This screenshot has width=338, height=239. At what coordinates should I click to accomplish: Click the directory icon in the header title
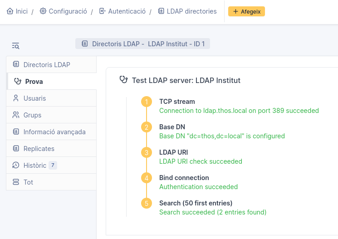pos(84,44)
